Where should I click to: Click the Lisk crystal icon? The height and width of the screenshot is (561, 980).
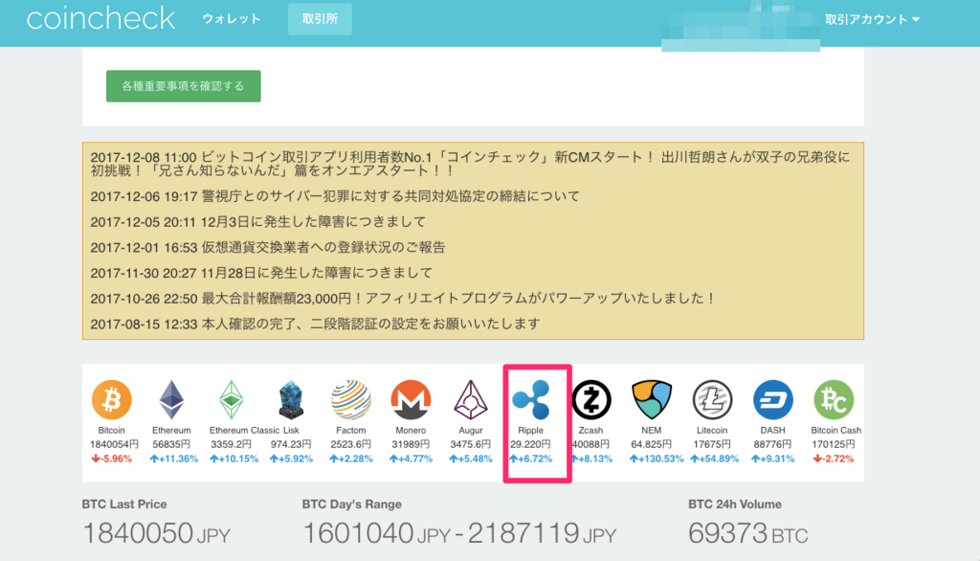click(x=291, y=400)
